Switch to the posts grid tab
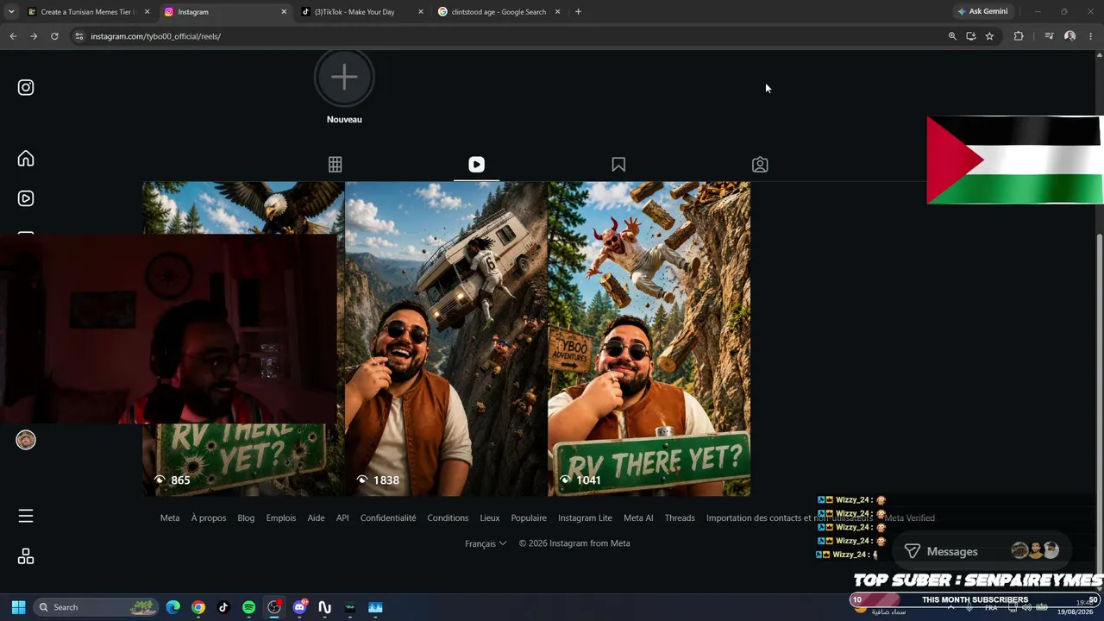Viewport: 1104px width, 621px height. [335, 165]
